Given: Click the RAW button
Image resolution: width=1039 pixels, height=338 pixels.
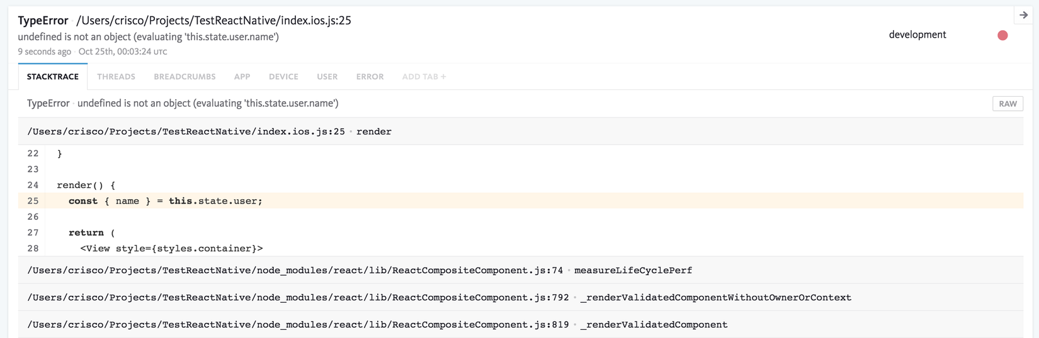Looking at the screenshot, I should click(x=1008, y=104).
